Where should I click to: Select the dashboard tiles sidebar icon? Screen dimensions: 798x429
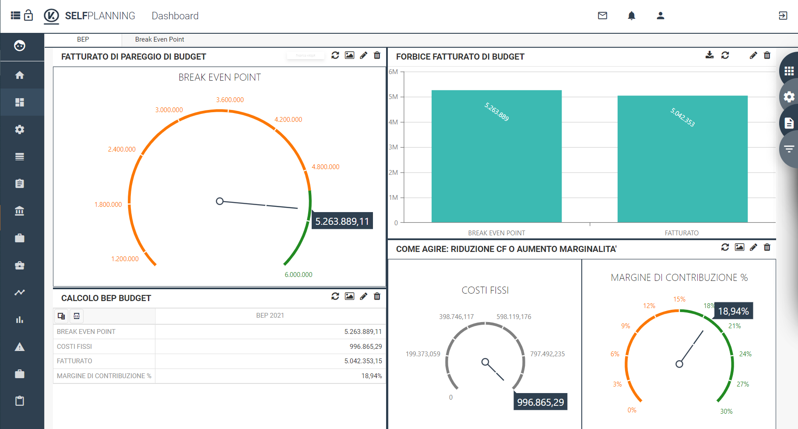click(20, 103)
